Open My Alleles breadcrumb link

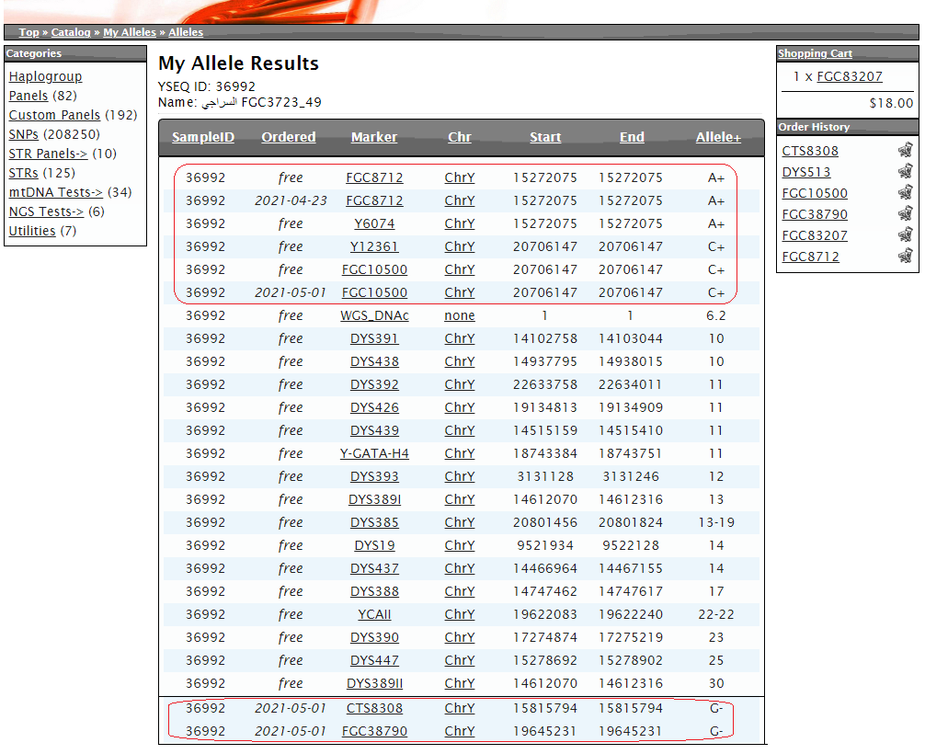(130, 32)
